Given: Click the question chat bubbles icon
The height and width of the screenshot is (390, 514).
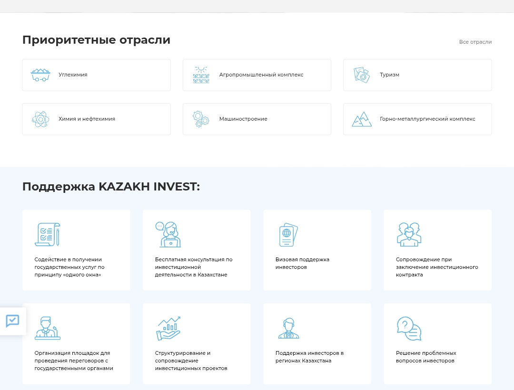Looking at the screenshot, I should (x=409, y=329).
